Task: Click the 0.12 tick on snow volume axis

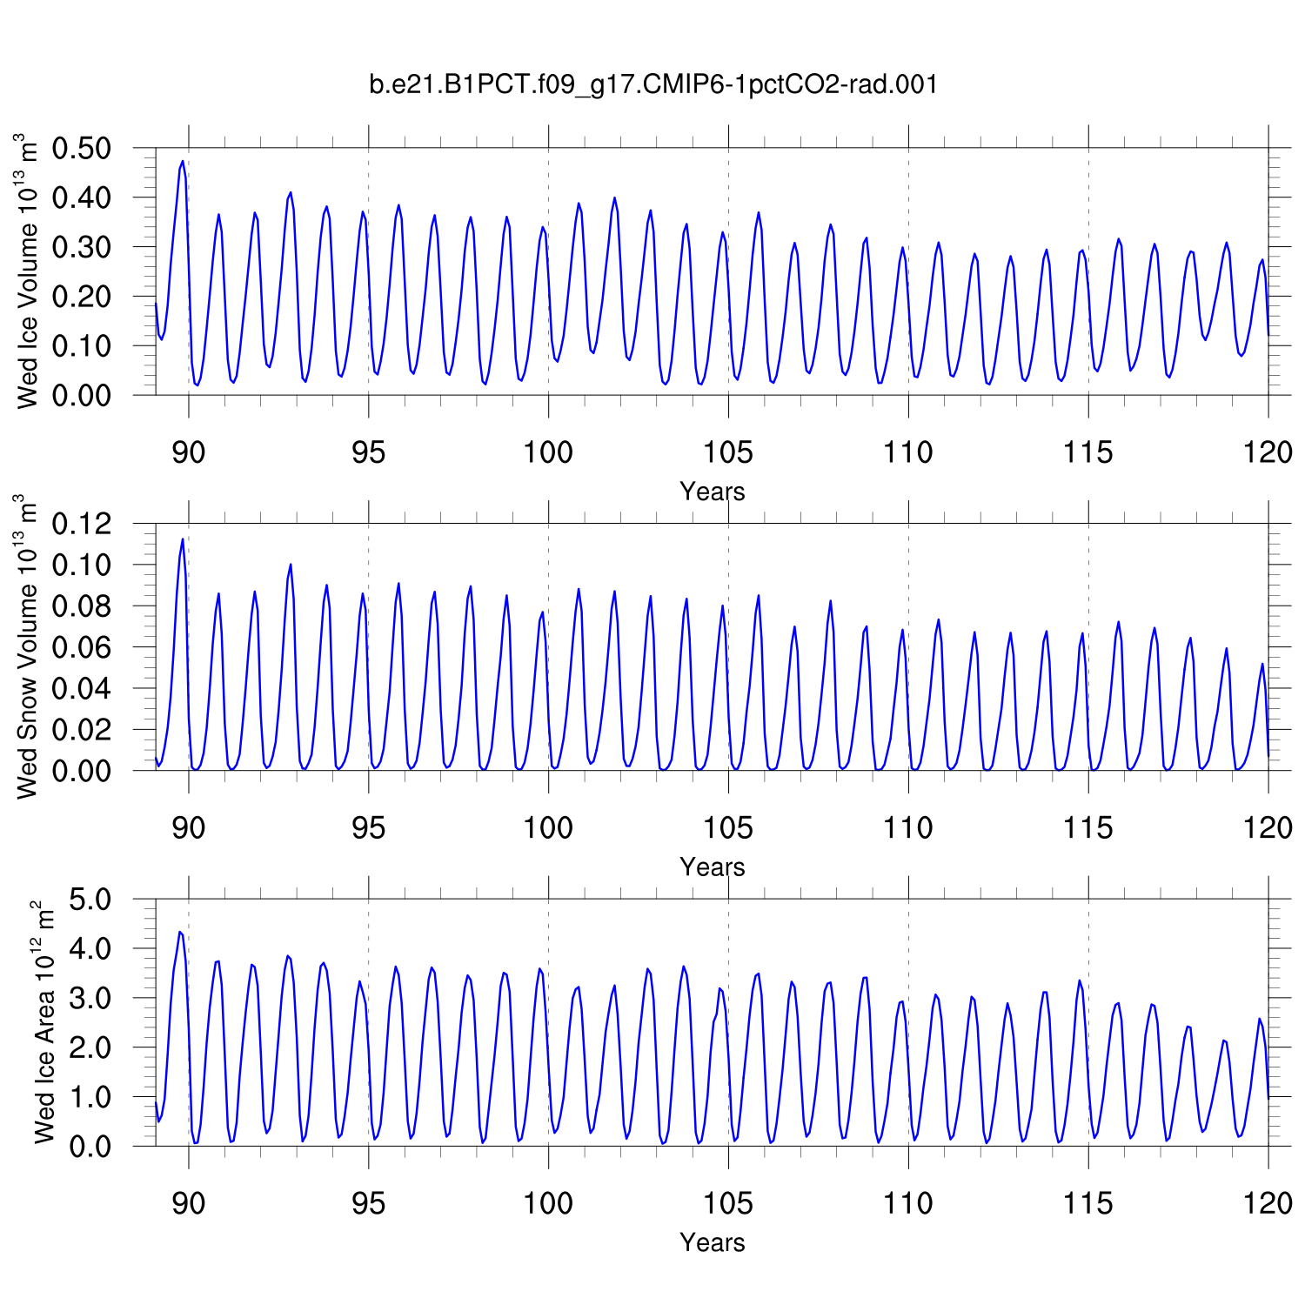Action: [81, 524]
